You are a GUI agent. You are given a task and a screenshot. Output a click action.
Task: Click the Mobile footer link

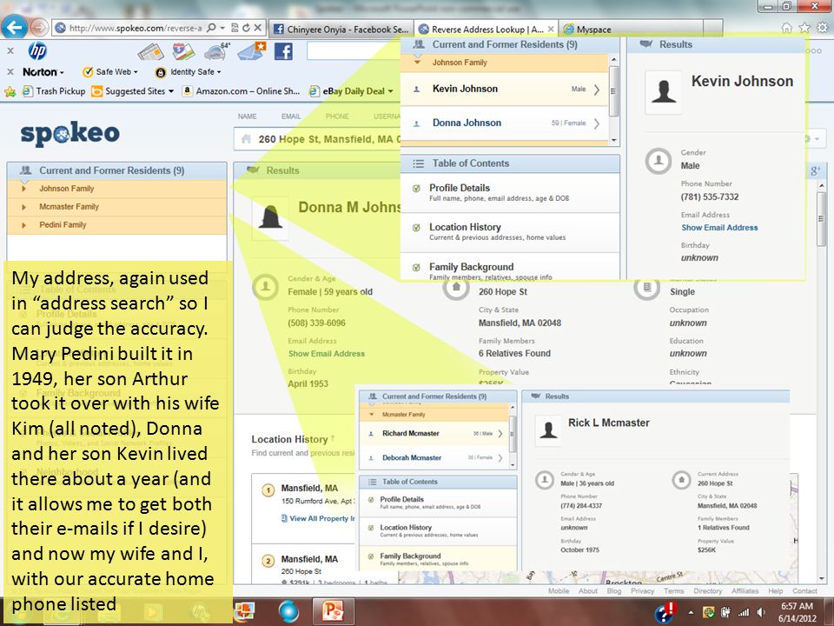559,591
